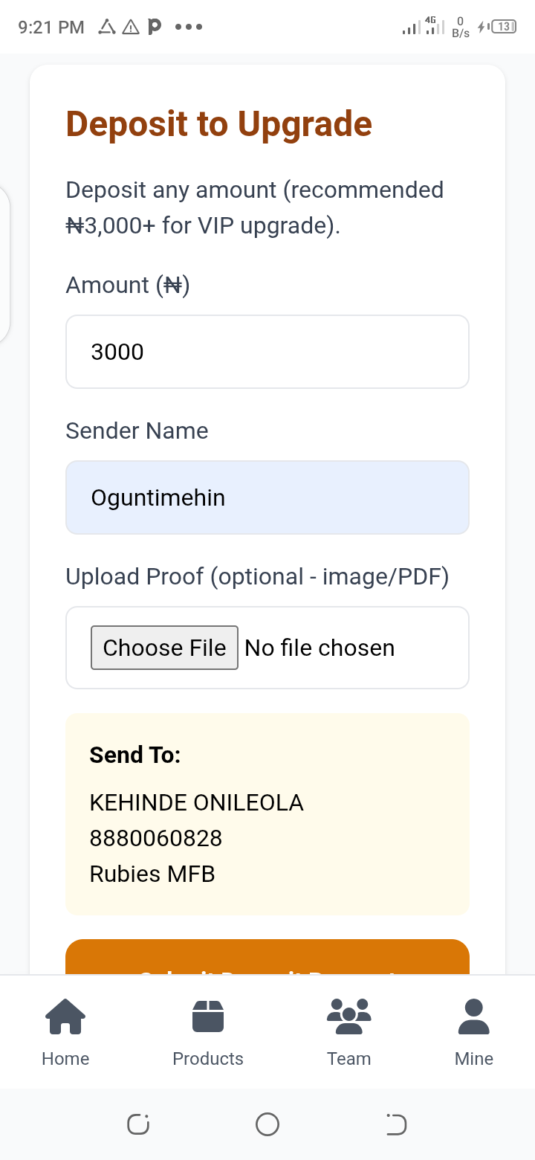This screenshot has height=1160, width=535.
Task: Tap the Android recent apps button
Action: point(138,1124)
